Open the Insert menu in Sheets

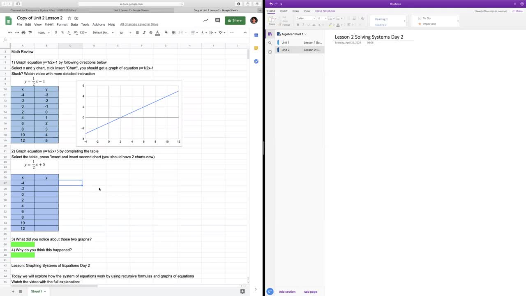click(x=49, y=25)
